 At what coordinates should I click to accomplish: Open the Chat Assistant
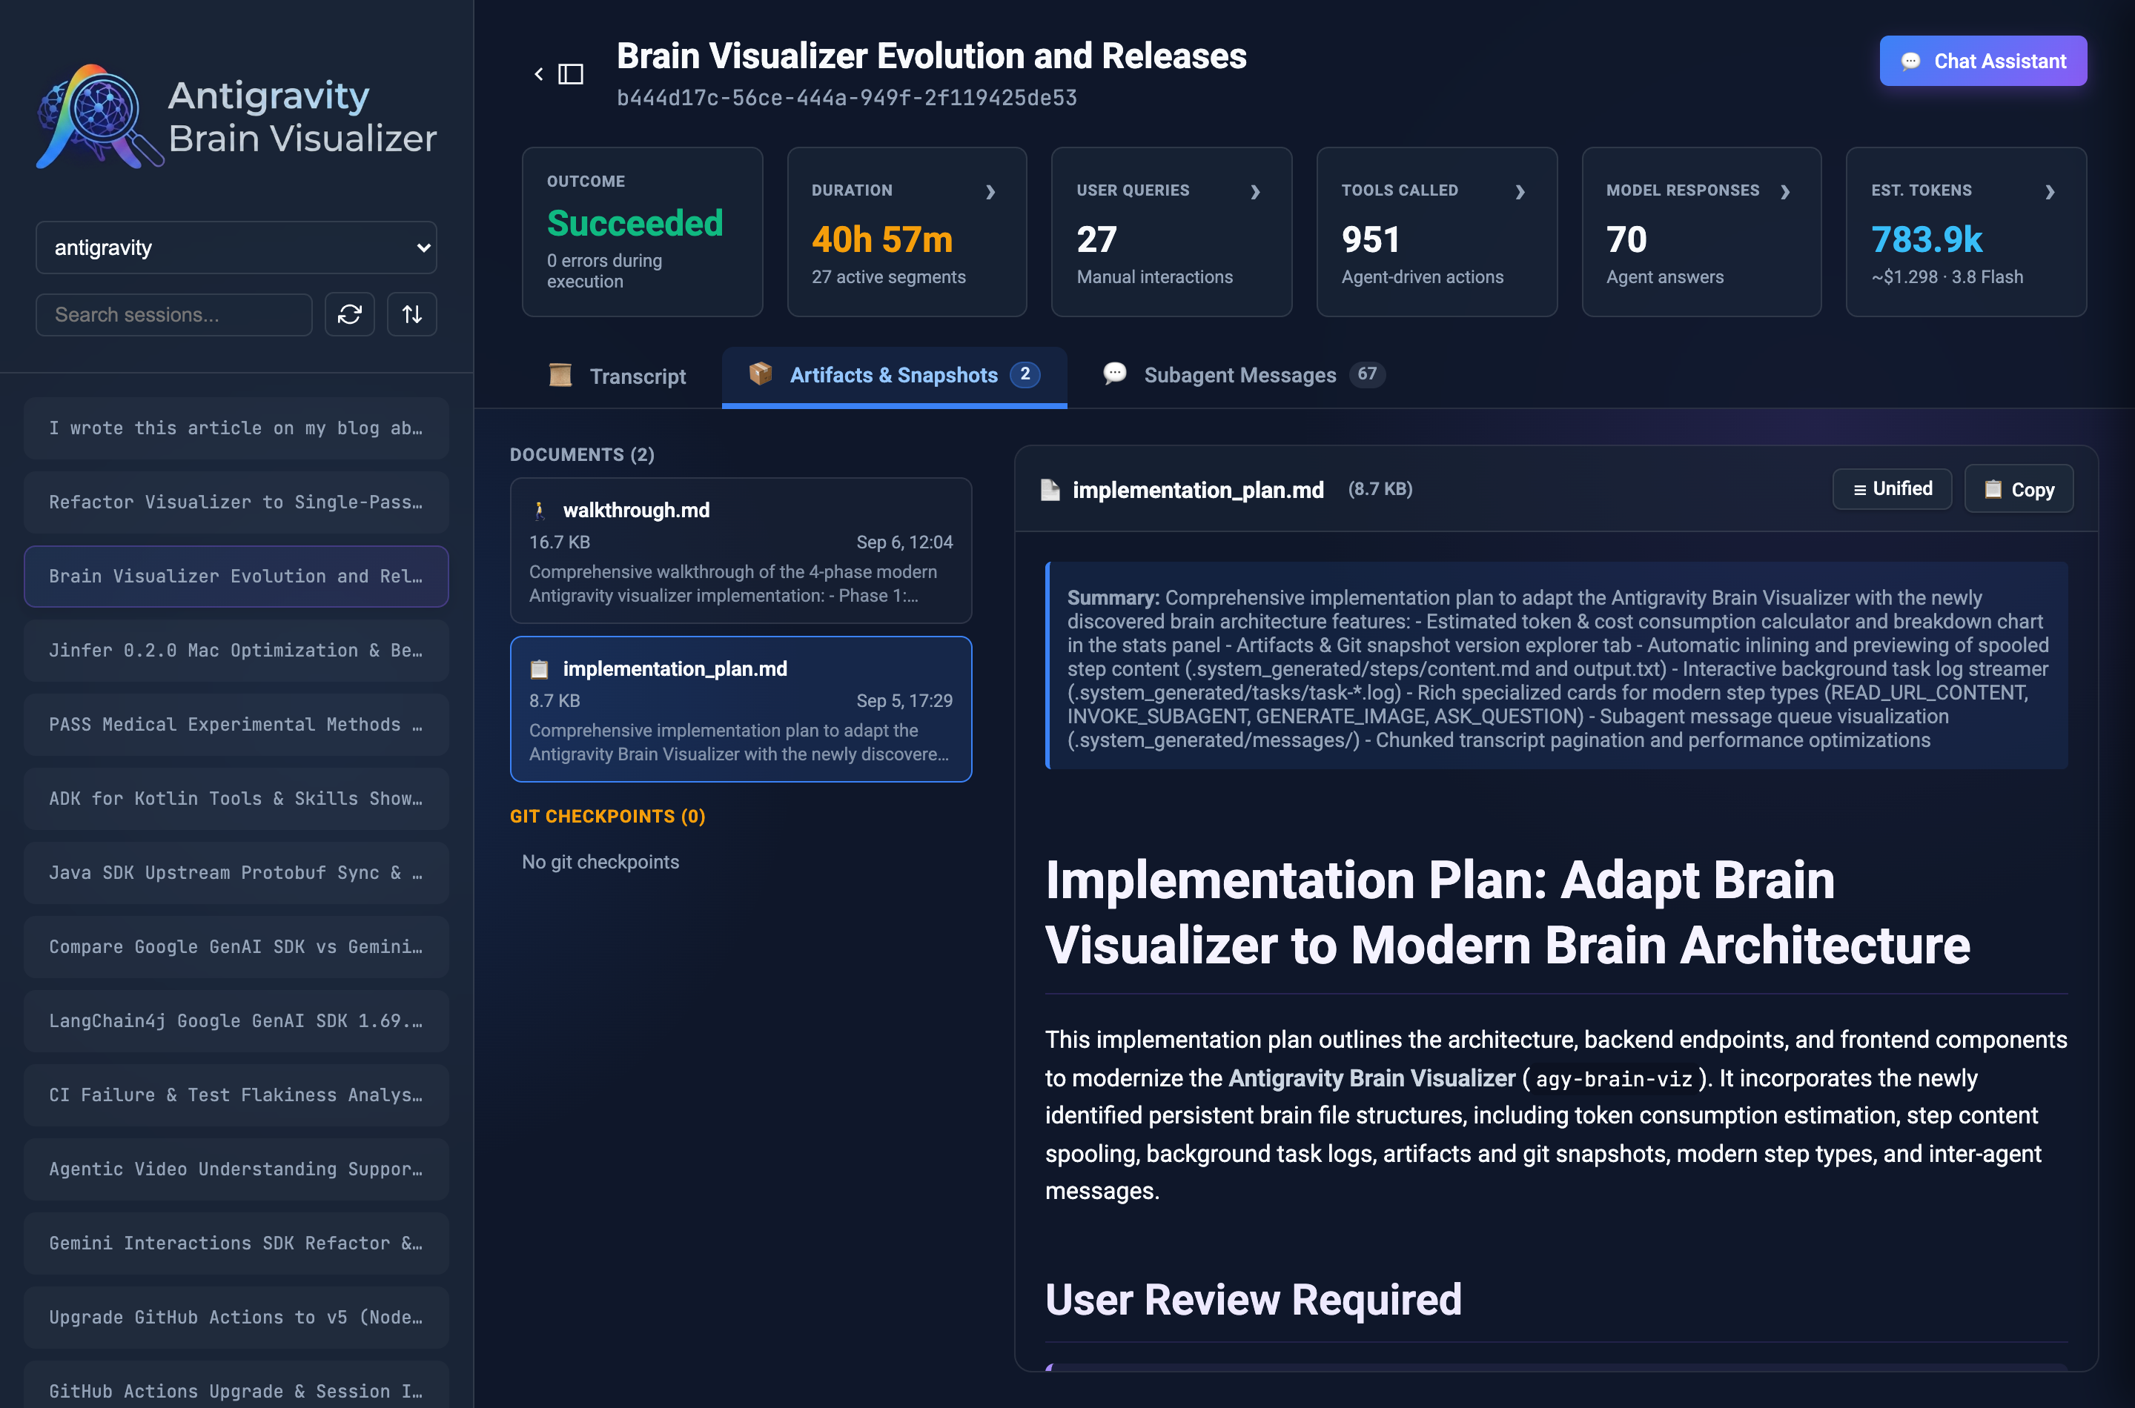(1983, 61)
